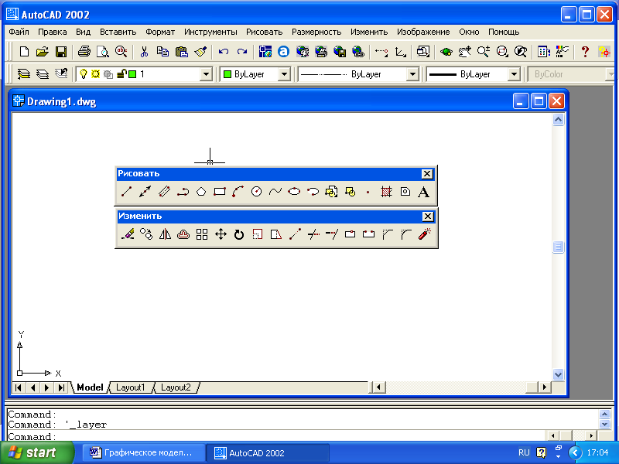
Task: Select the Chamfer tool
Action: [388, 234]
